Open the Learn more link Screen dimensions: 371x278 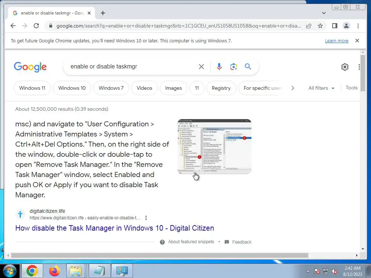pos(337,41)
